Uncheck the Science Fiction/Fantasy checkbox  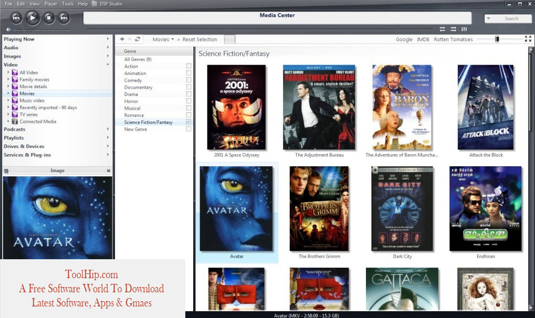pyautogui.click(x=188, y=122)
